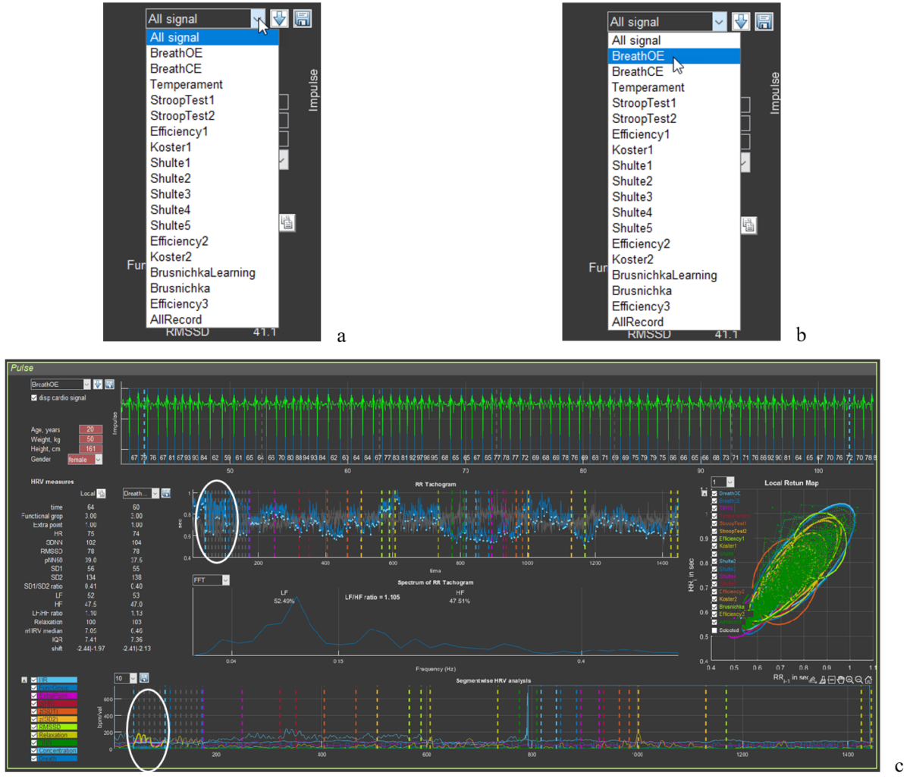
Task: Click save icon next to FFT-panel Breath dropdown
Action: (x=166, y=494)
